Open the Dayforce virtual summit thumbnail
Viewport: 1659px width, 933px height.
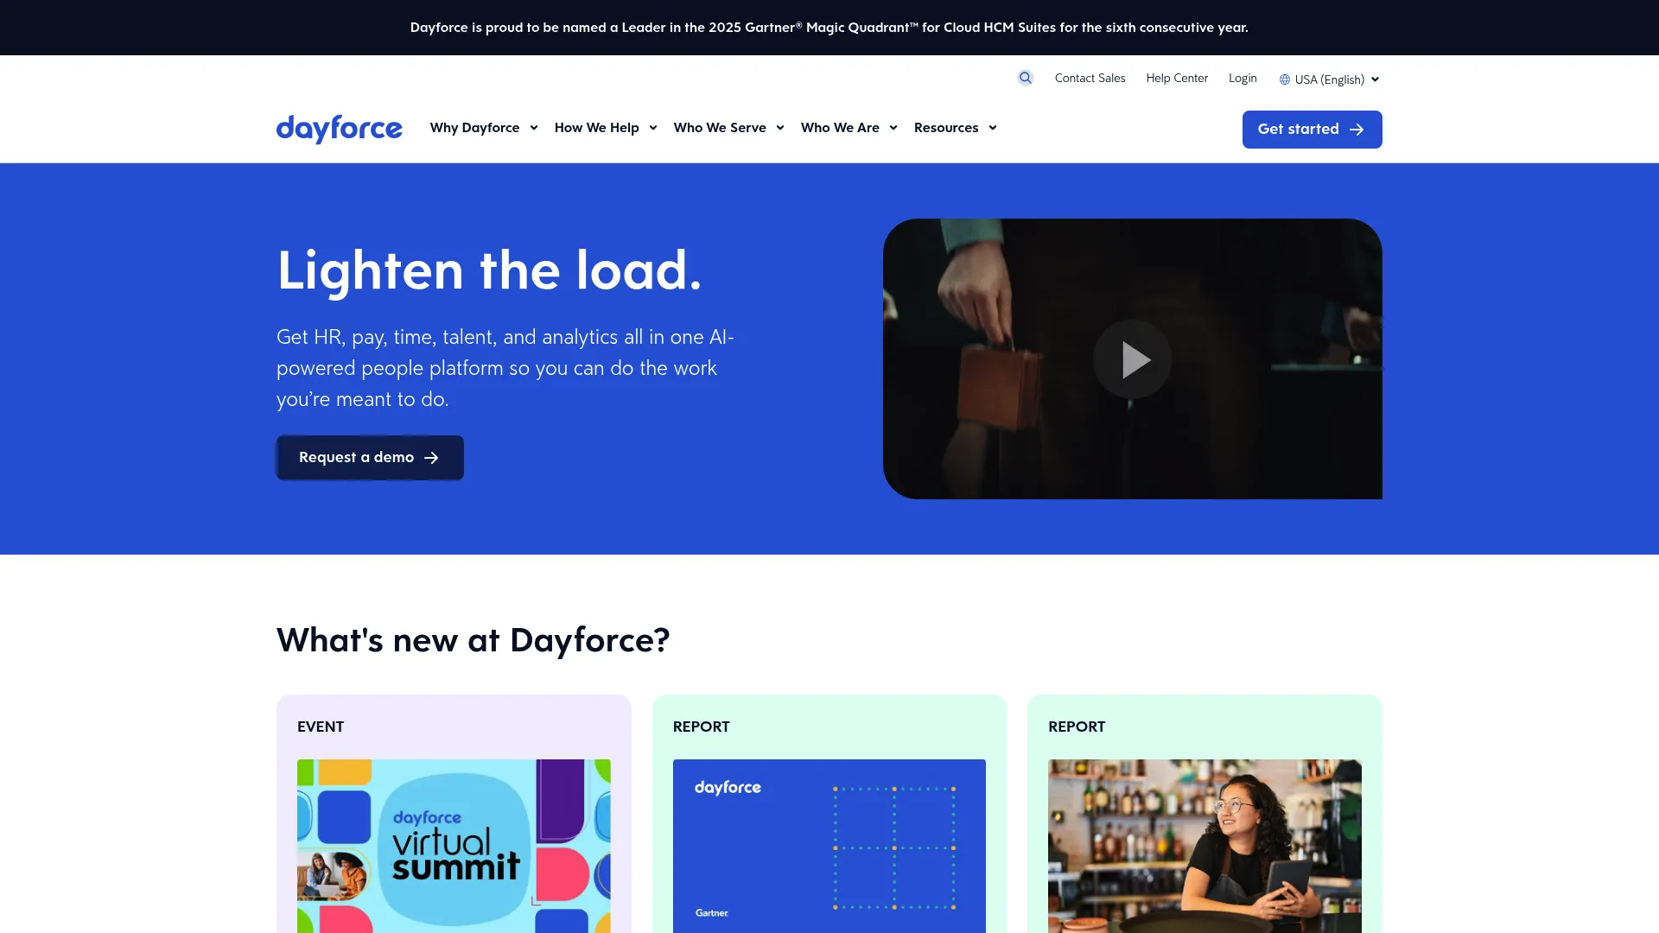pos(454,846)
